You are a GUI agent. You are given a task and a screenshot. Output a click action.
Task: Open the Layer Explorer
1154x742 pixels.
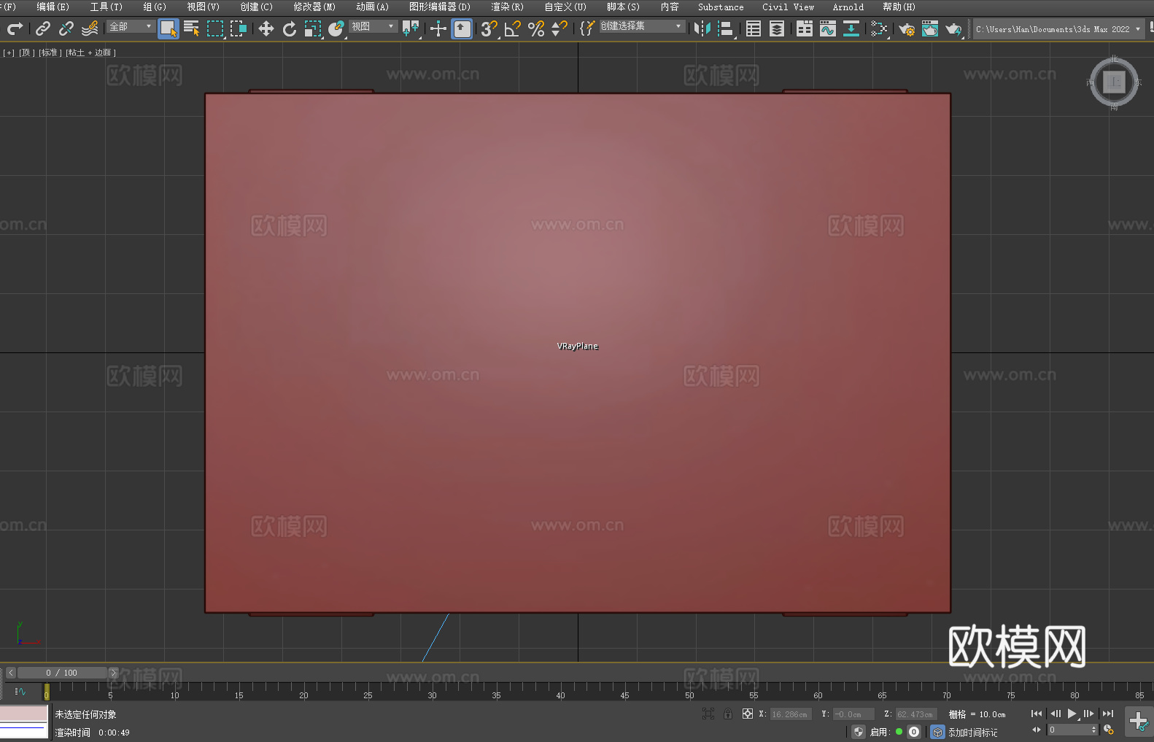[x=777, y=28]
